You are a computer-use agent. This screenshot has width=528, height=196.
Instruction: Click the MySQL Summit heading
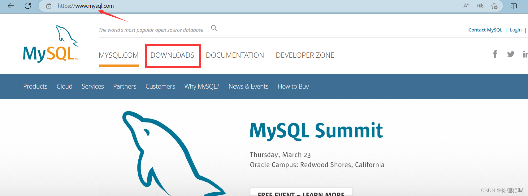pos(316,131)
